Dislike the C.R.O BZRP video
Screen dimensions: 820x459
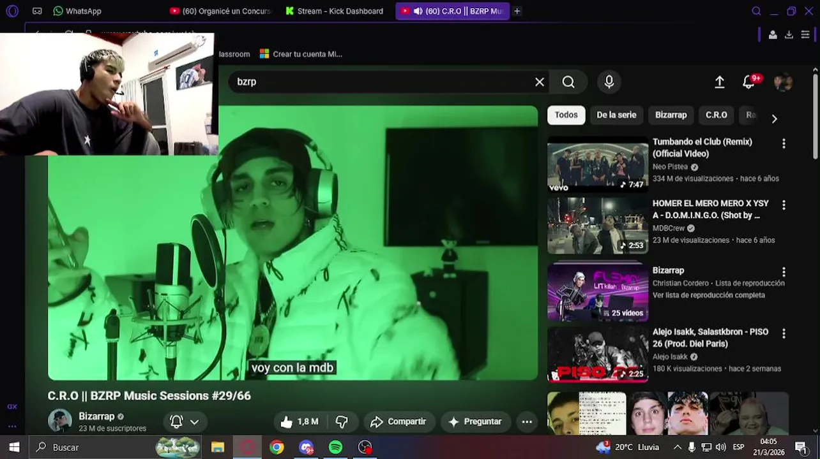(342, 421)
